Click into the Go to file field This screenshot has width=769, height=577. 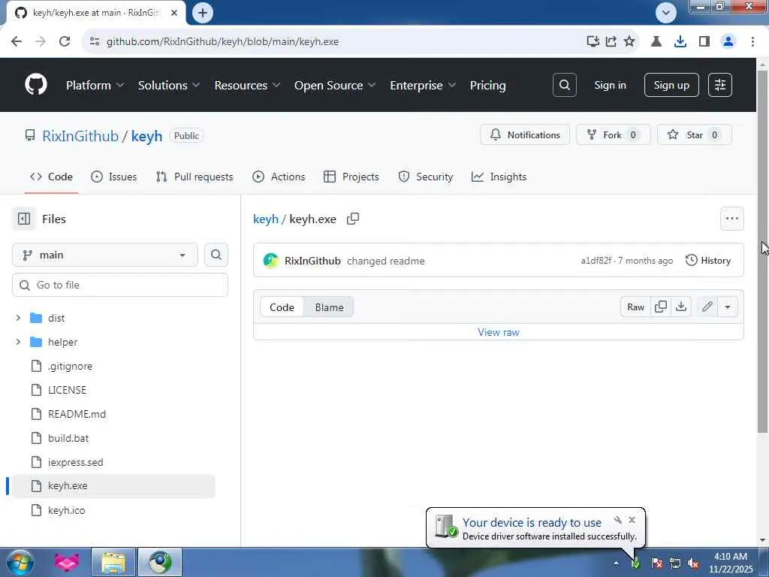click(120, 285)
